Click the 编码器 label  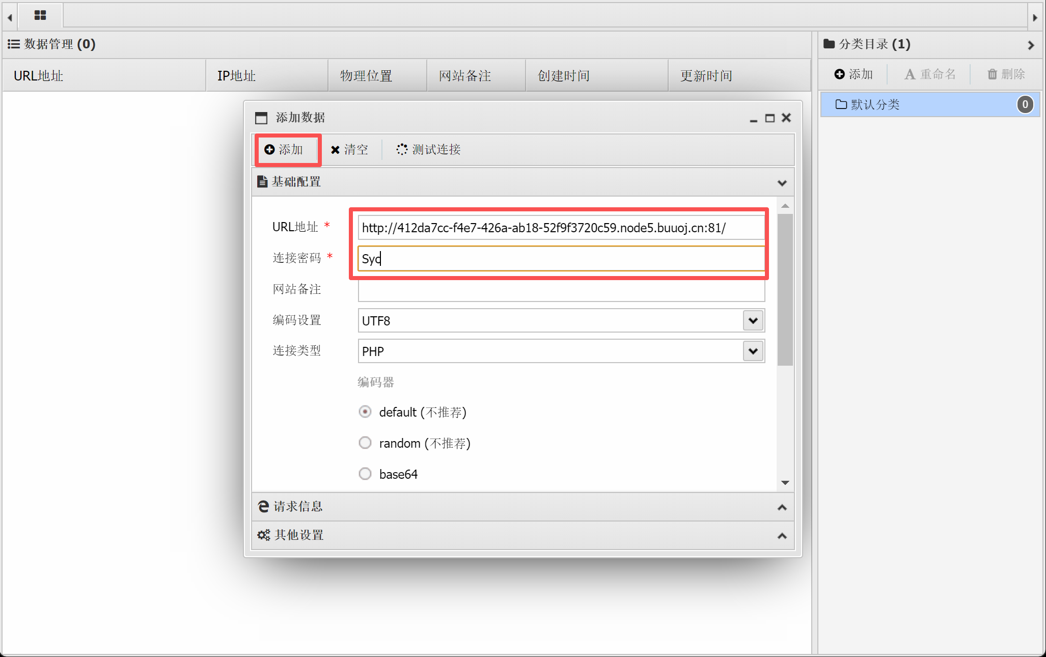click(376, 382)
